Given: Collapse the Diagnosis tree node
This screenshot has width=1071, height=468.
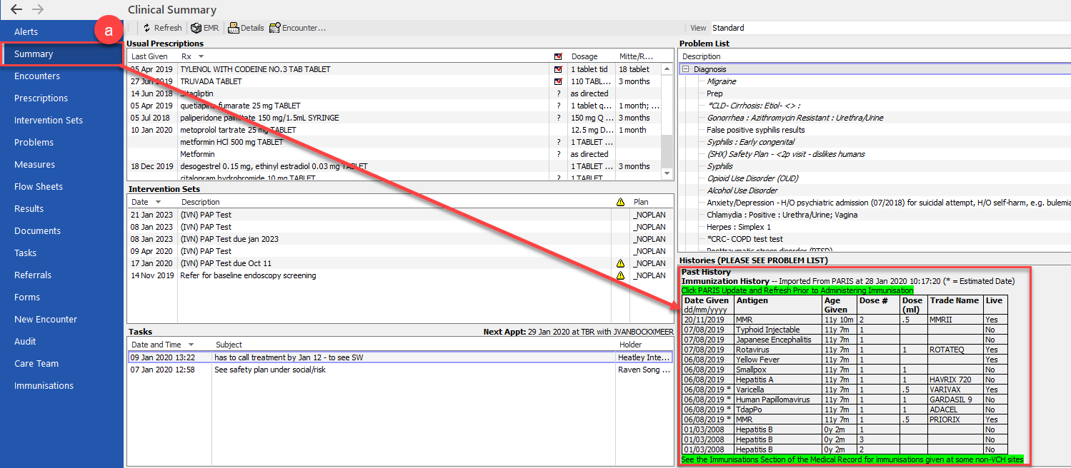Looking at the screenshot, I should pos(685,69).
